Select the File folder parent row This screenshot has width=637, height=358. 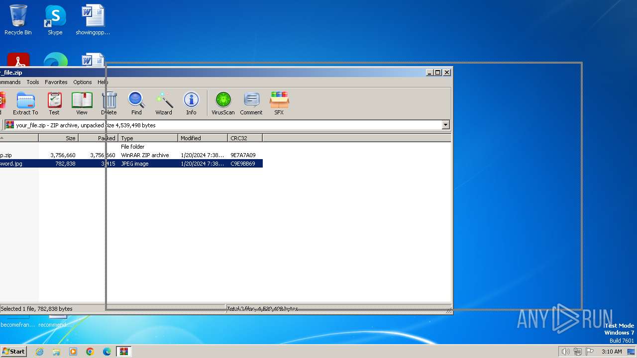click(131, 147)
